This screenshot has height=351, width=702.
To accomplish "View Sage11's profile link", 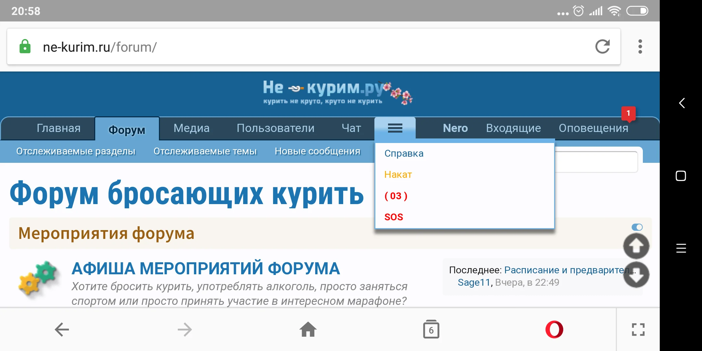I will coord(473,282).
